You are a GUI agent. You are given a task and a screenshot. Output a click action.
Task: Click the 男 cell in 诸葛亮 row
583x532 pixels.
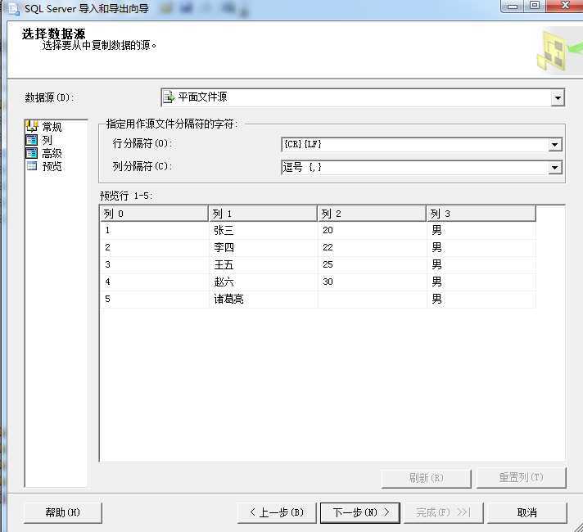(481, 299)
